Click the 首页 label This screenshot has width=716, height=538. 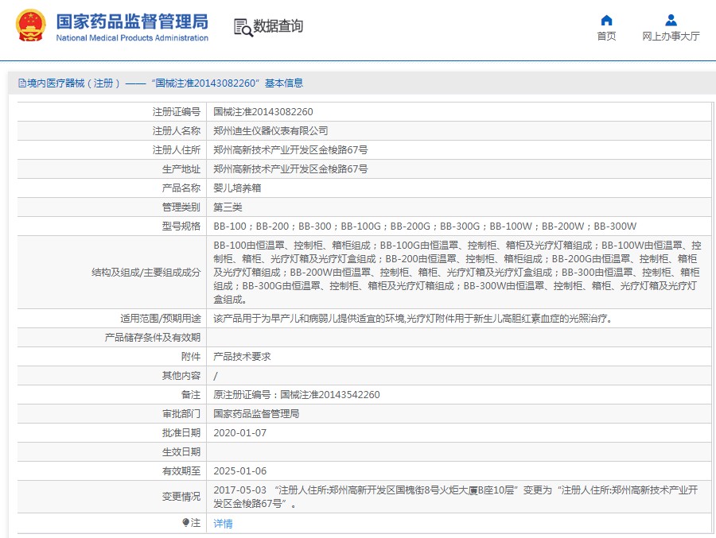(606, 36)
